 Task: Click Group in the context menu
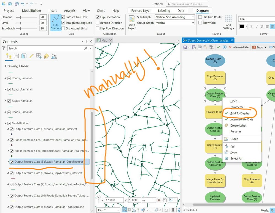[234, 139]
